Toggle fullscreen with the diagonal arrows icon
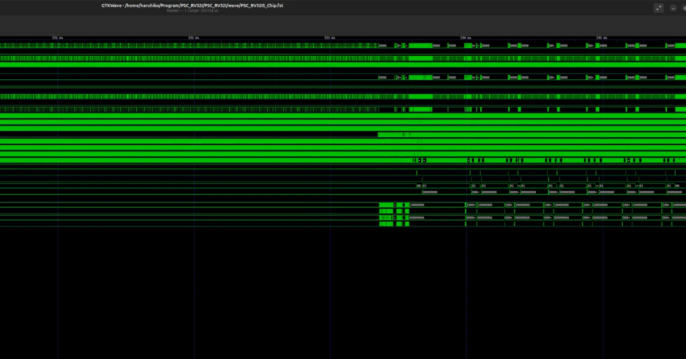Image resolution: width=686 pixels, height=359 pixels. (659, 8)
